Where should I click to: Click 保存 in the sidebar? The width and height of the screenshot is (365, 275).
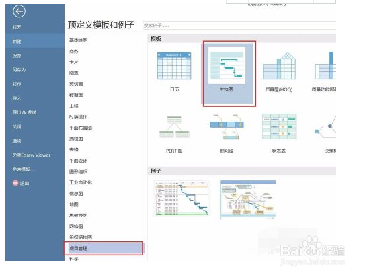[x=17, y=56]
